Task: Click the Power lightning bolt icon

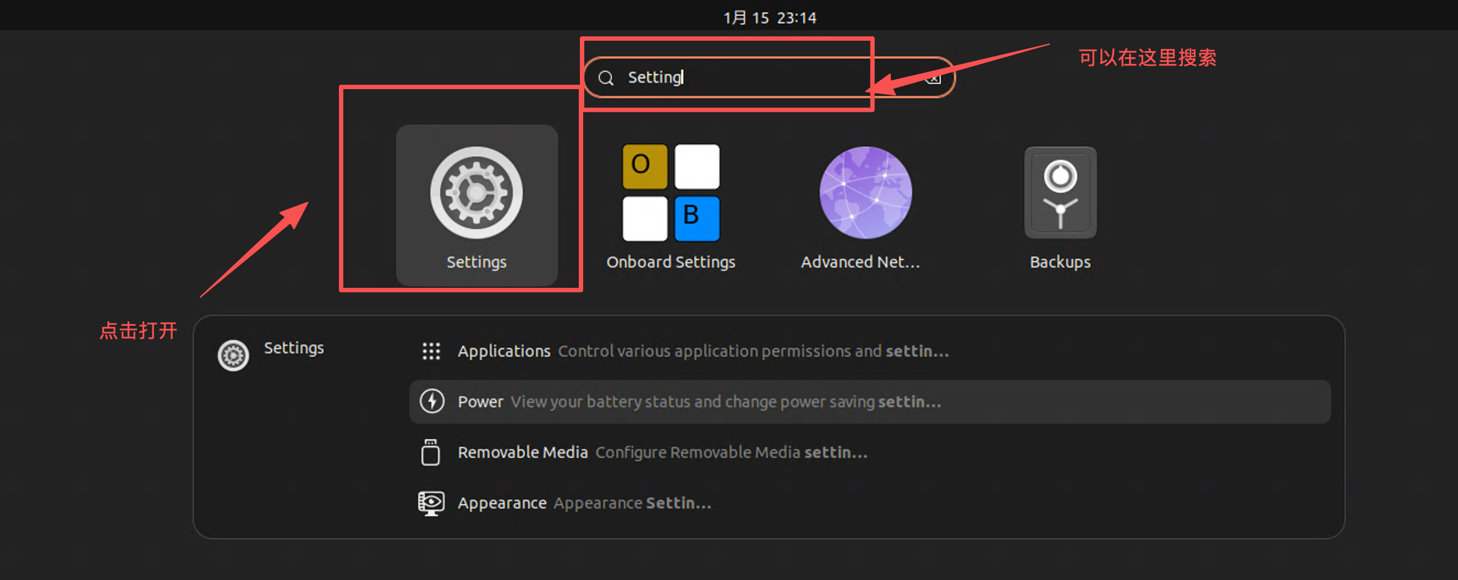Action: click(x=432, y=401)
